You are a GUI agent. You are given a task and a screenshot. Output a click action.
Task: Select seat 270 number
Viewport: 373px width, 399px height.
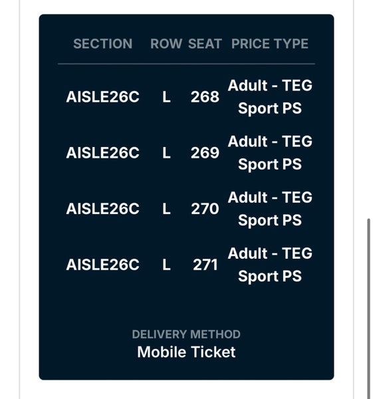(205, 209)
